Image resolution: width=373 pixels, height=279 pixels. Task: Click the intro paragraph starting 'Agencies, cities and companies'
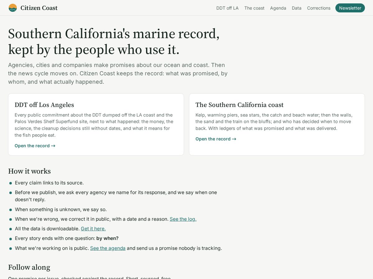coord(118,73)
